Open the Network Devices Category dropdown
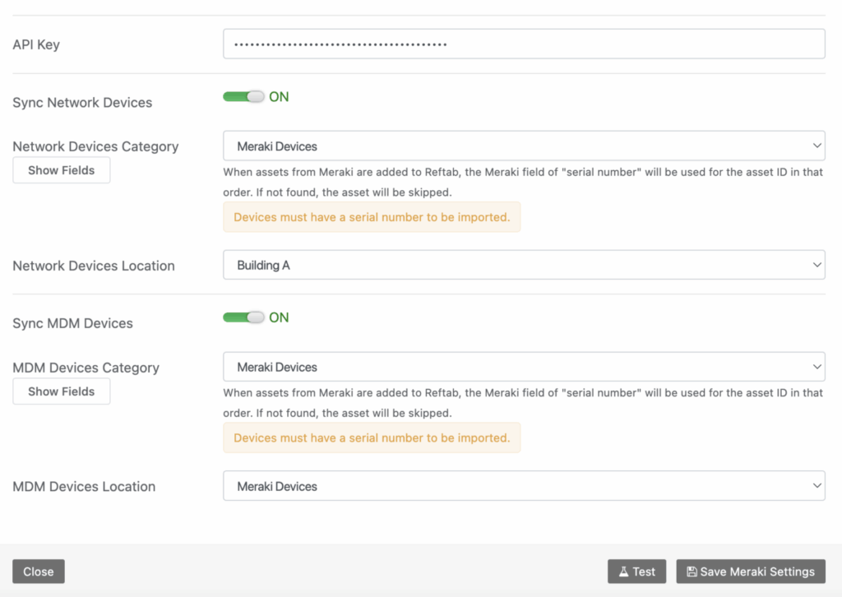842x597 pixels. [x=524, y=146]
